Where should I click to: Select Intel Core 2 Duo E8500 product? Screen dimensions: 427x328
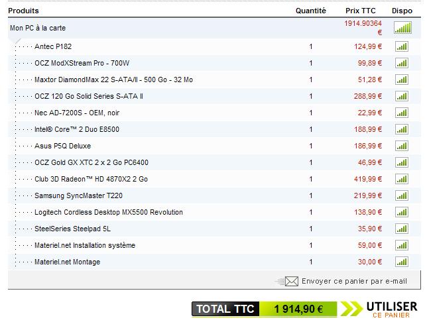tap(77, 130)
